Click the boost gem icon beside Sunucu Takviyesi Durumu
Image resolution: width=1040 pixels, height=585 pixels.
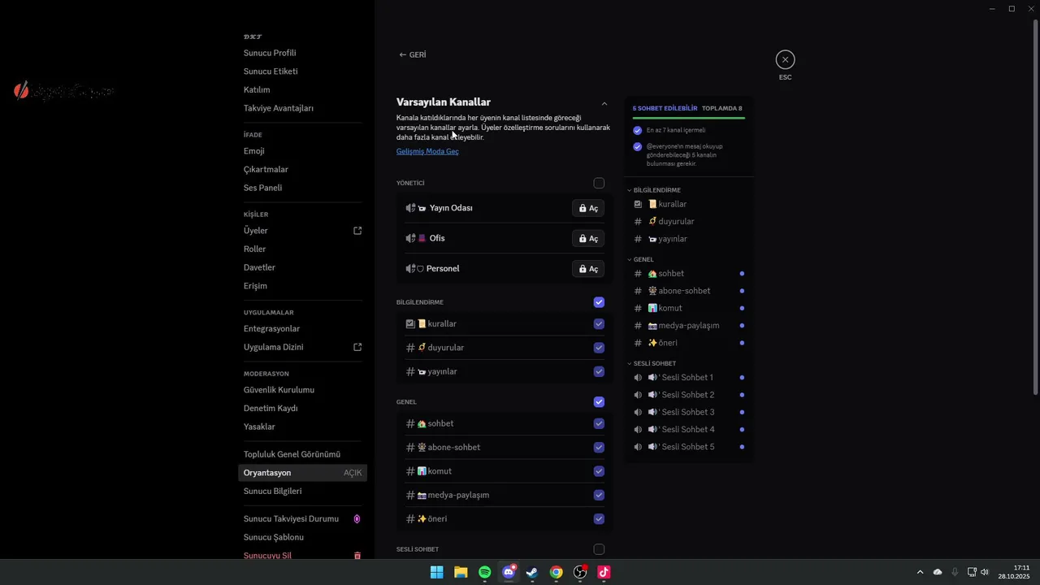point(357,519)
